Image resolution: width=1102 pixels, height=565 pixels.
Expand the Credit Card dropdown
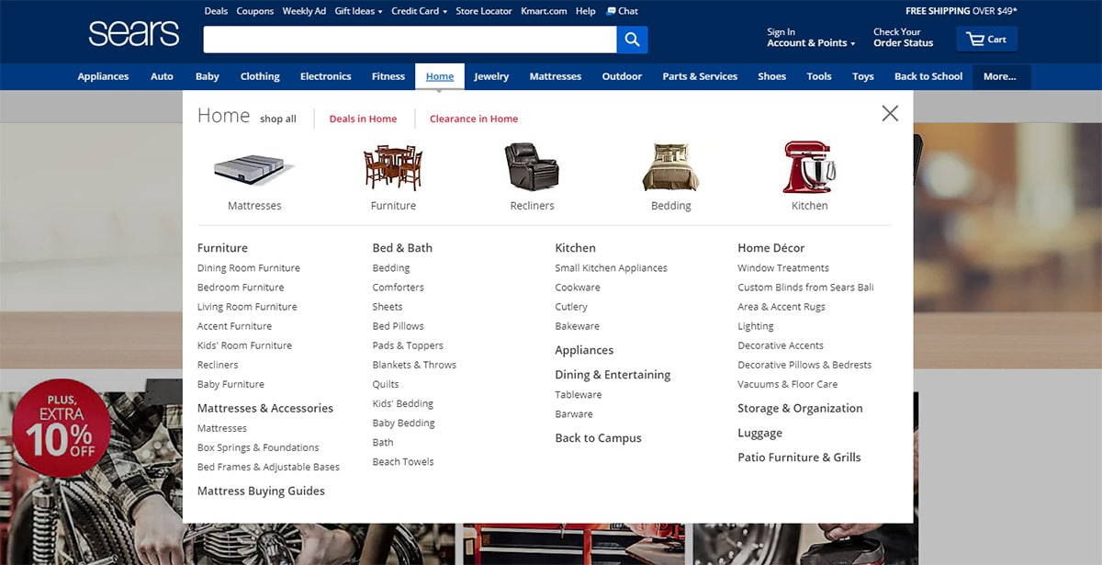pyautogui.click(x=419, y=11)
